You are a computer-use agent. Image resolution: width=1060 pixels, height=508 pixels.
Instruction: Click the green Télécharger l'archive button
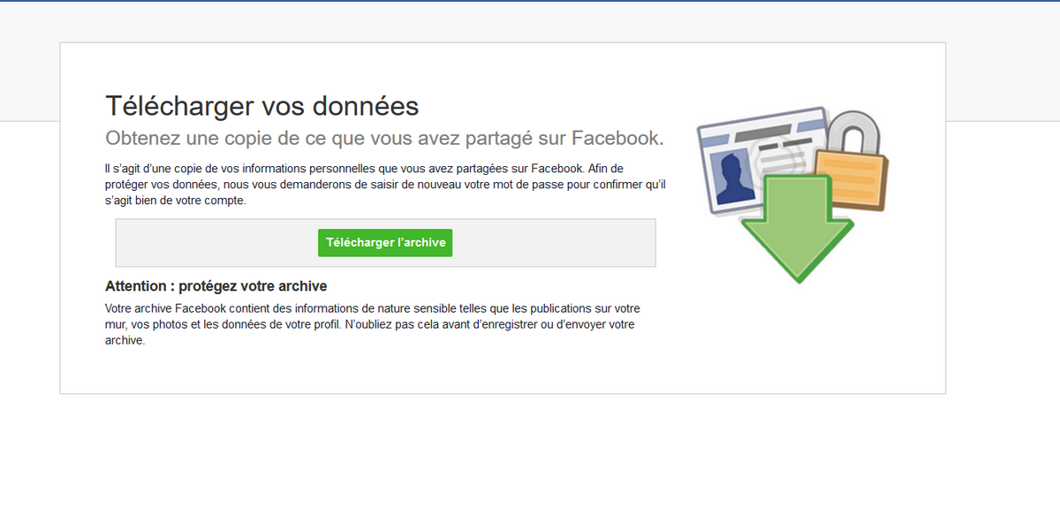(x=385, y=242)
